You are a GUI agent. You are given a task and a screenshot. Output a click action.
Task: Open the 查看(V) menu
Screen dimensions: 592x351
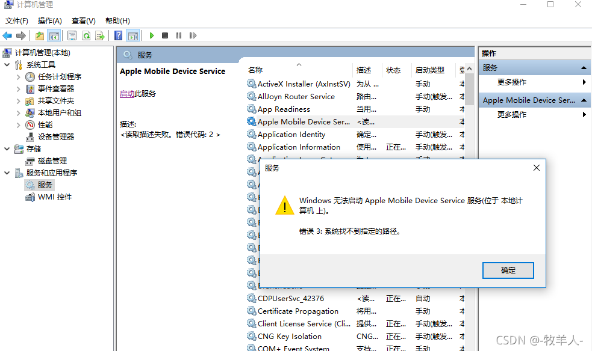tap(84, 20)
